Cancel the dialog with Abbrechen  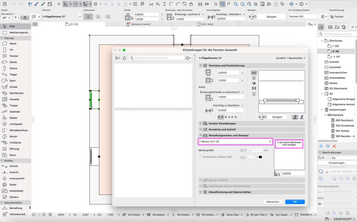tap(273, 202)
